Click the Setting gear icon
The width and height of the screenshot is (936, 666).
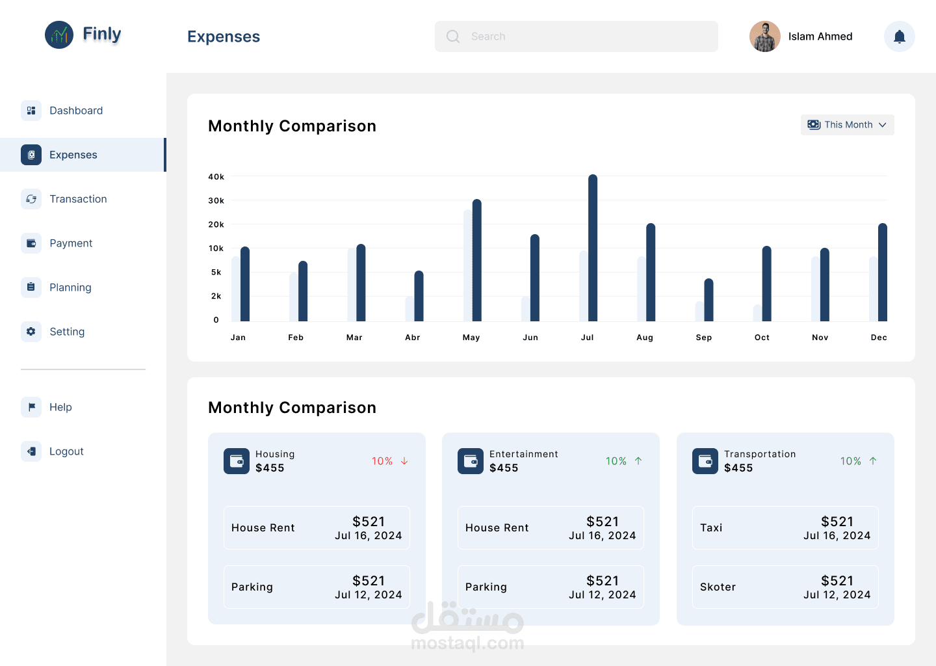pyautogui.click(x=31, y=332)
